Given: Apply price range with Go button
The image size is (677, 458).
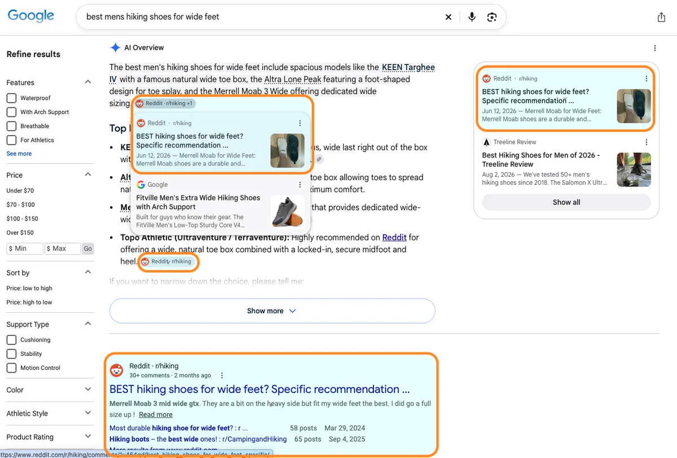Looking at the screenshot, I should pyautogui.click(x=88, y=248).
